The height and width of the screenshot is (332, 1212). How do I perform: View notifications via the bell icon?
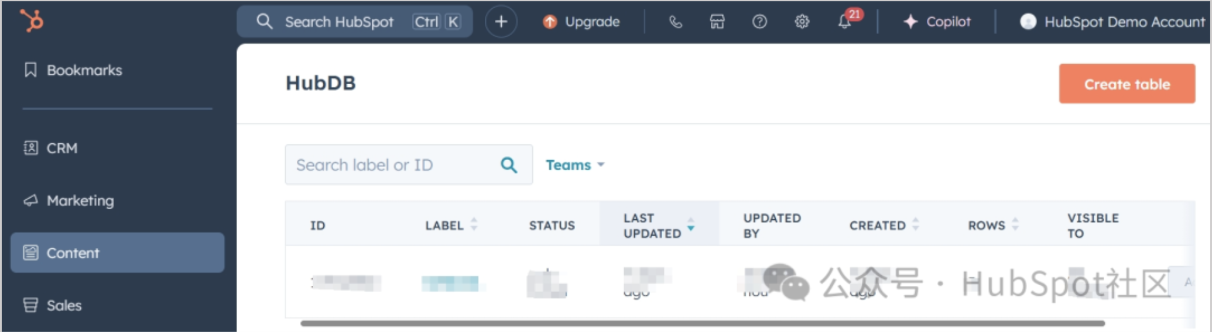pos(844,22)
